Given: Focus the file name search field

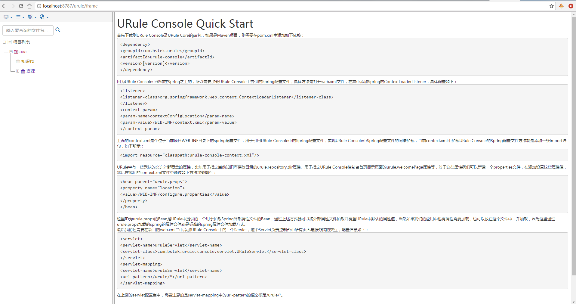Looking at the screenshot, I should [x=28, y=30].
